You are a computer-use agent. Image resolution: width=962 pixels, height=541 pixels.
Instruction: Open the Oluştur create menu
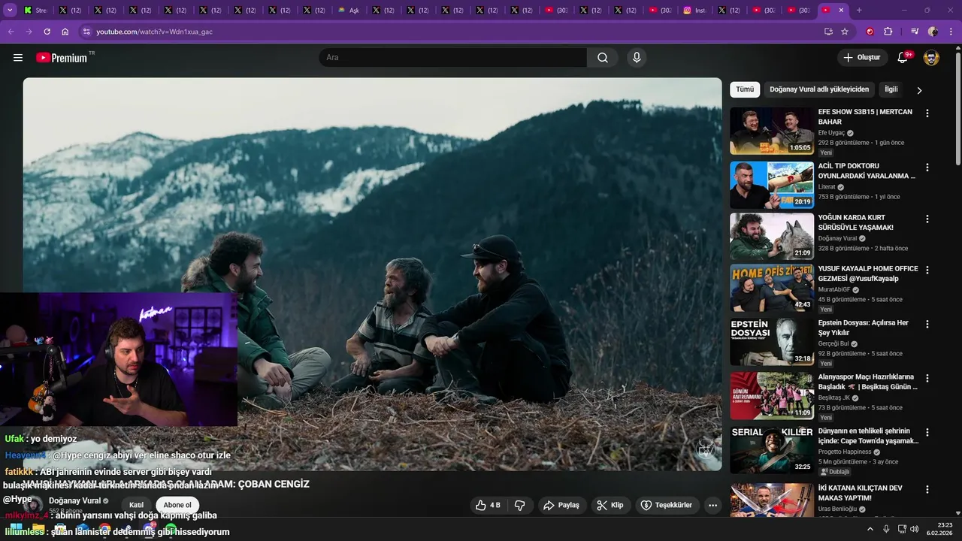click(x=861, y=58)
